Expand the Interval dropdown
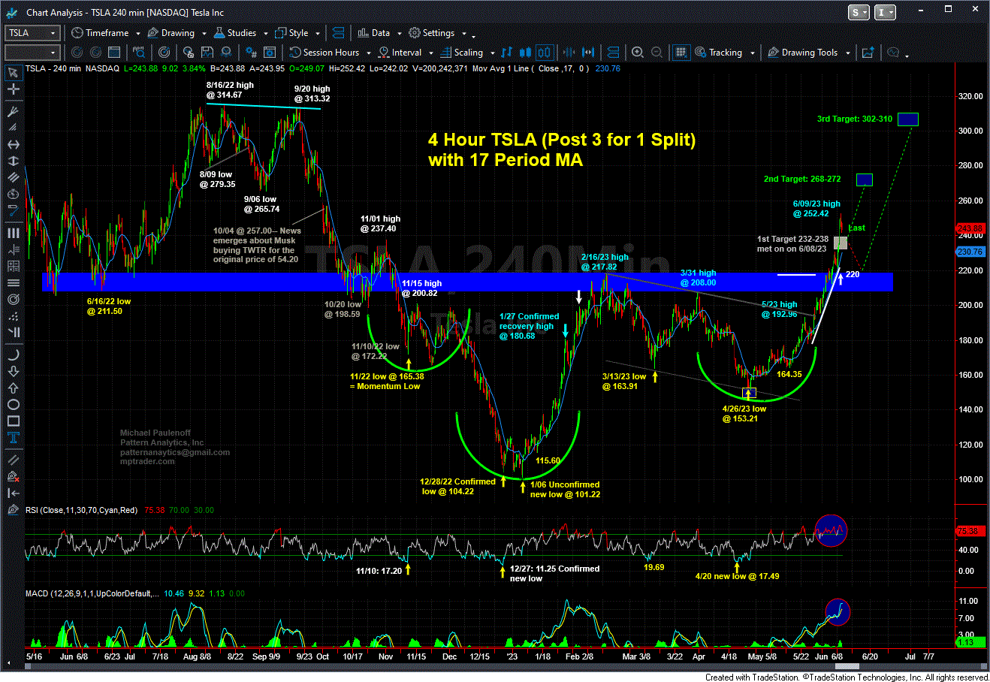Viewport: 990px width, 682px height. [x=430, y=53]
